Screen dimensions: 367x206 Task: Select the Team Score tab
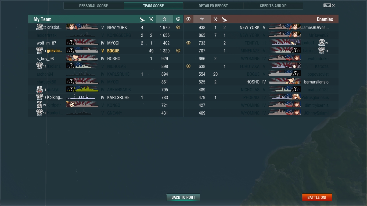point(153,6)
